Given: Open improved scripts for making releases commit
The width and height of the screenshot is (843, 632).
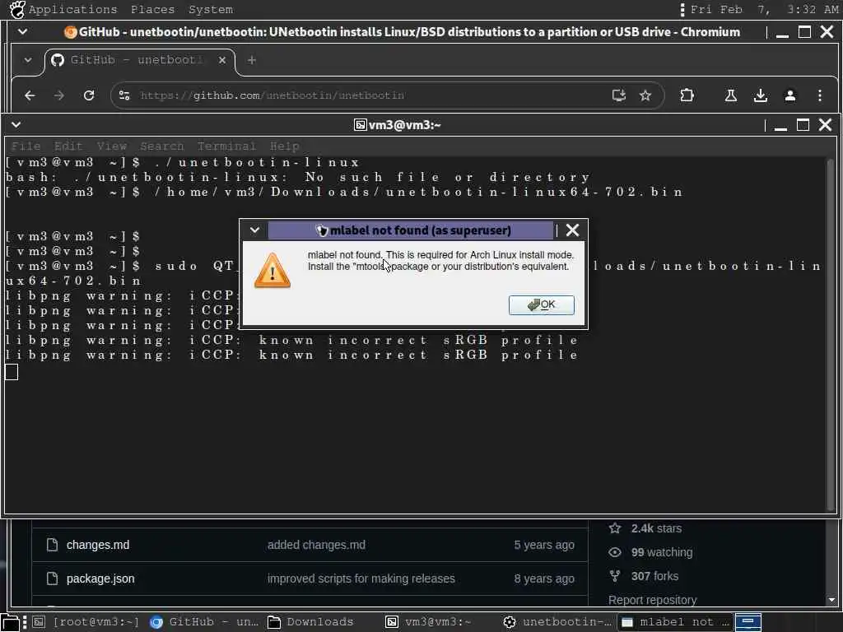Looking at the screenshot, I should (x=361, y=579).
